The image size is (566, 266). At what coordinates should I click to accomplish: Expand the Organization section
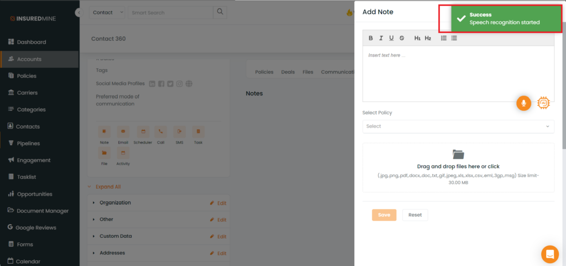click(x=115, y=203)
